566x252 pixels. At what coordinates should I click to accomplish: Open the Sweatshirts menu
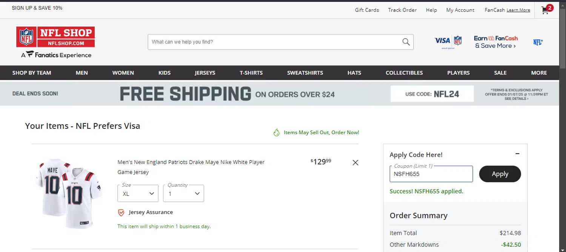click(305, 73)
